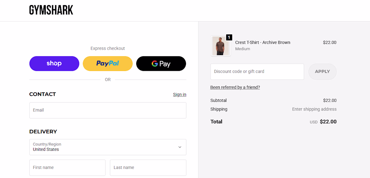Open "Been referred by a friend?" link
370x178 pixels.
pyautogui.click(x=235, y=87)
